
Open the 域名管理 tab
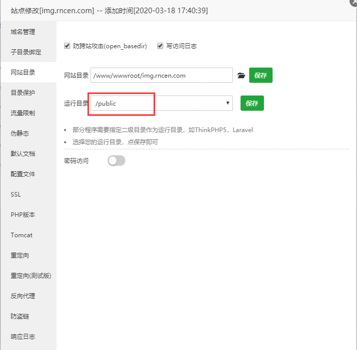click(28, 31)
